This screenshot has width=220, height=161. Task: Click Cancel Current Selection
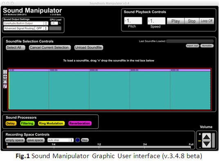pos(50,48)
